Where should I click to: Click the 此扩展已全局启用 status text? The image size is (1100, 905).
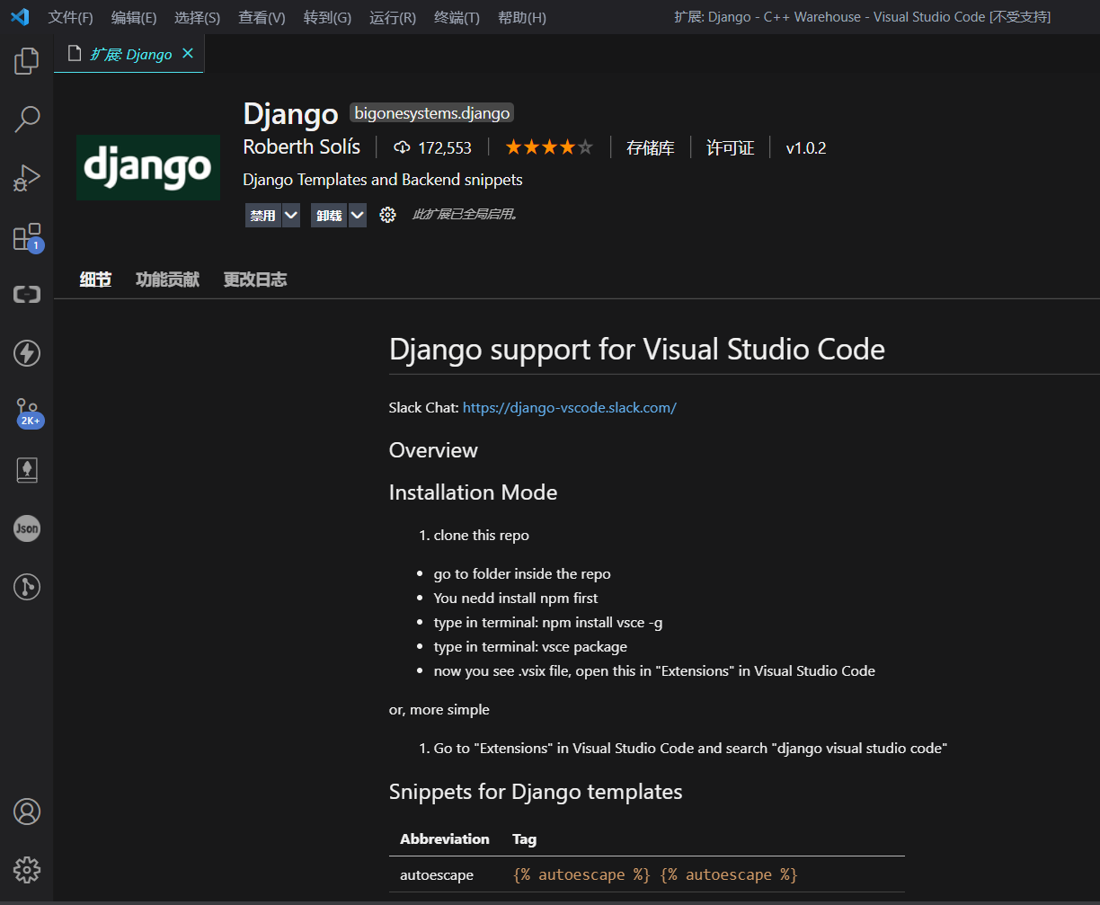tap(466, 215)
